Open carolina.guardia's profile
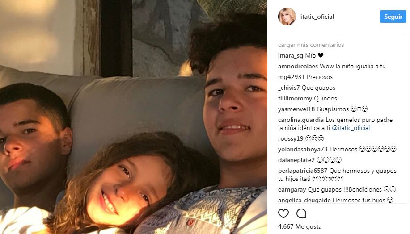410x234 pixels. point(301,120)
